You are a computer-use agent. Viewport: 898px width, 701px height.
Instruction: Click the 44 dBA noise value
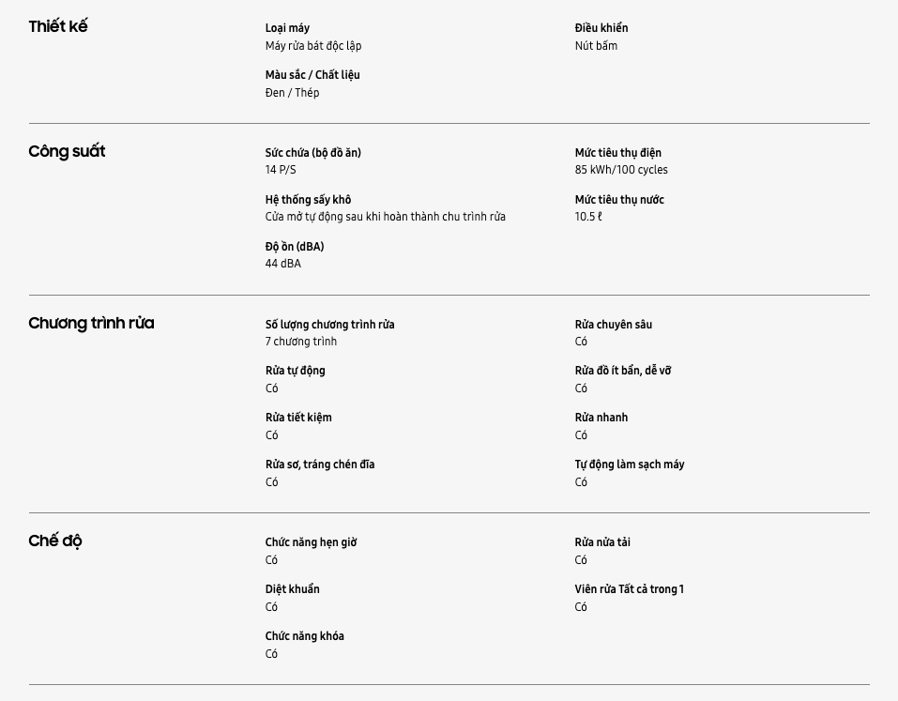(x=283, y=264)
